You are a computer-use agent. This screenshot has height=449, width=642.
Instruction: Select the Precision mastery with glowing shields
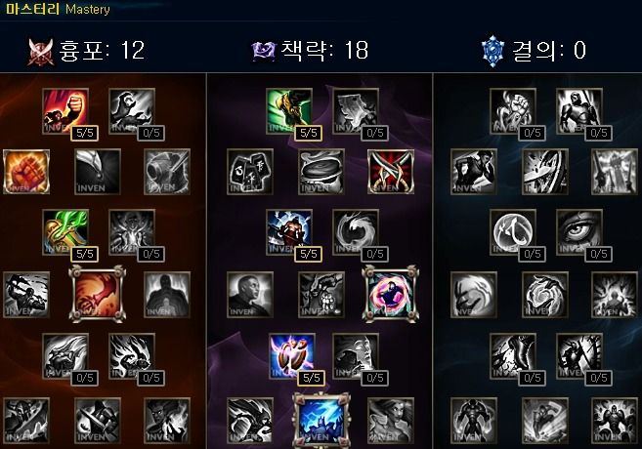(x=292, y=355)
